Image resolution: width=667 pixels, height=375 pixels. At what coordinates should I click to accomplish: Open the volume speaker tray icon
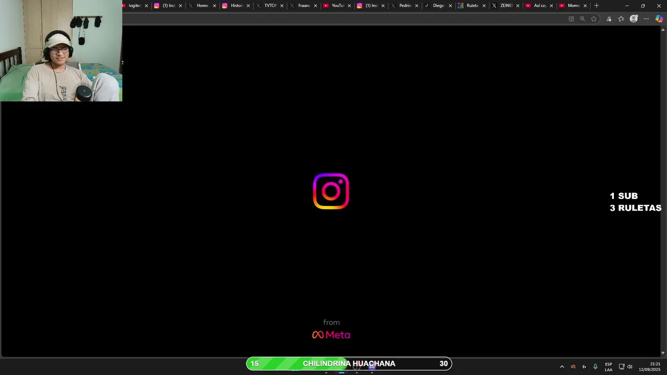click(629, 367)
